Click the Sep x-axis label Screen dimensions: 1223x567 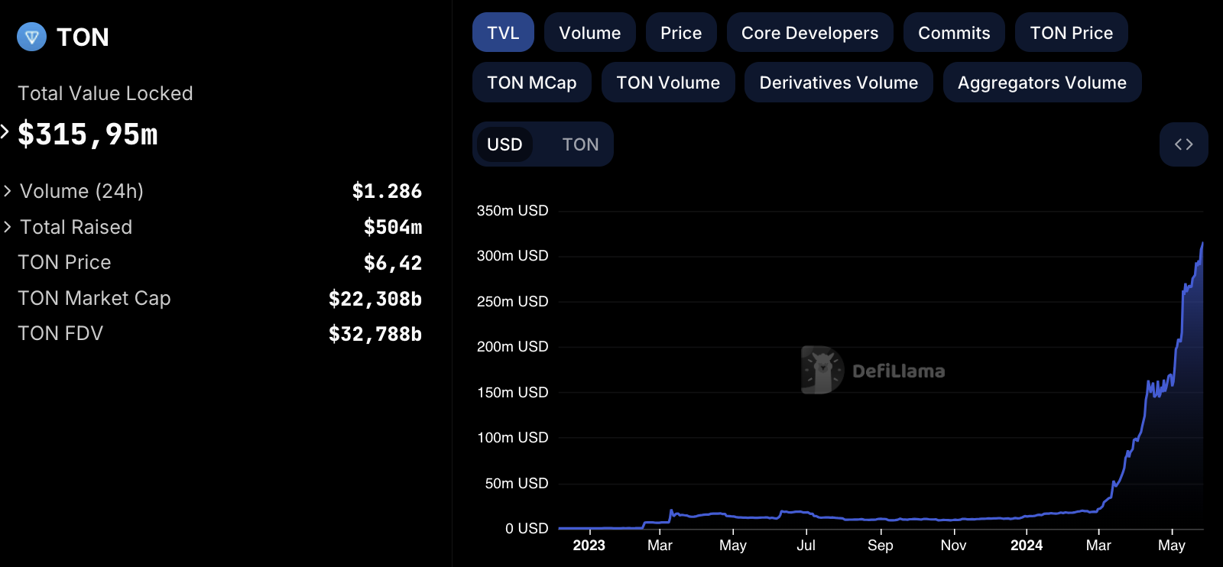click(x=880, y=545)
